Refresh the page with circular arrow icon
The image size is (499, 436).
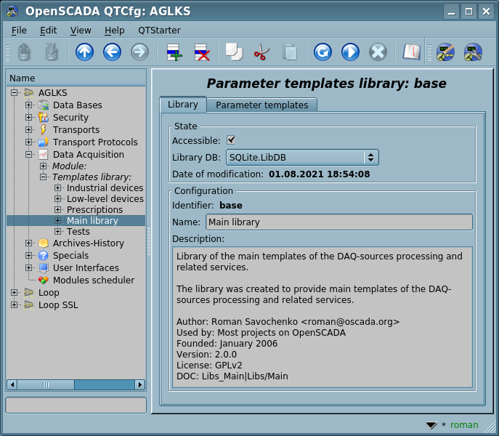point(322,52)
